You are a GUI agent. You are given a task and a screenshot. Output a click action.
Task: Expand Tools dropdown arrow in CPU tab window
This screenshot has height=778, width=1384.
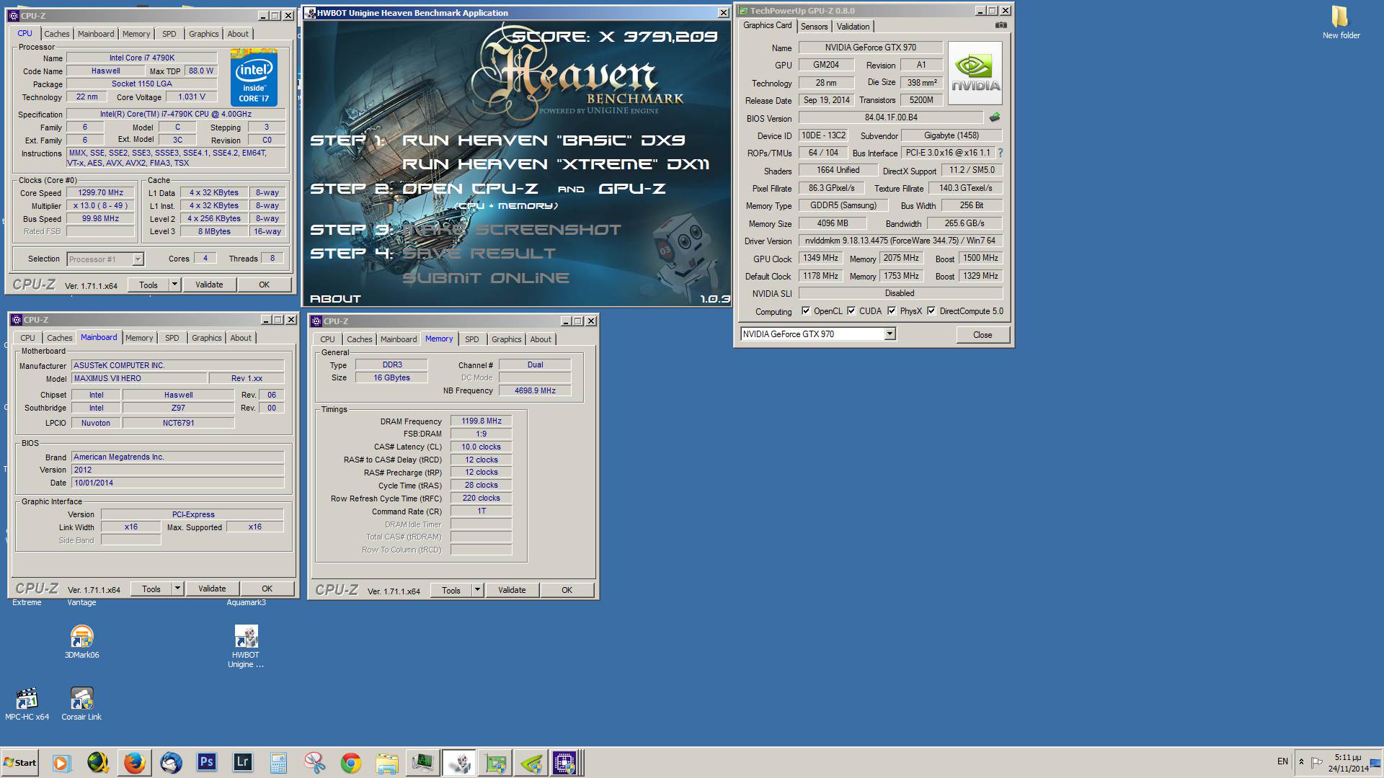[x=174, y=285]
